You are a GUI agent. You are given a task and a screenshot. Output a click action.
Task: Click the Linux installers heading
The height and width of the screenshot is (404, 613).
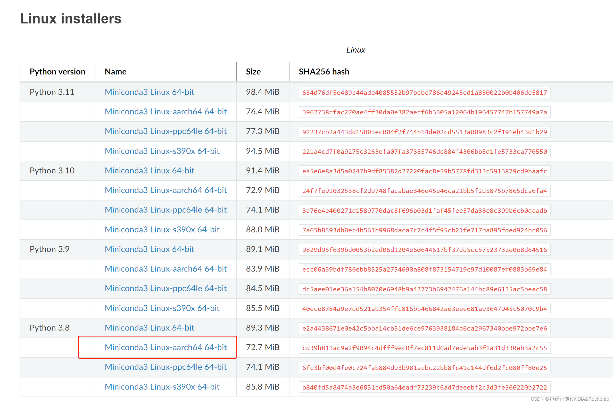pos(71,19)
